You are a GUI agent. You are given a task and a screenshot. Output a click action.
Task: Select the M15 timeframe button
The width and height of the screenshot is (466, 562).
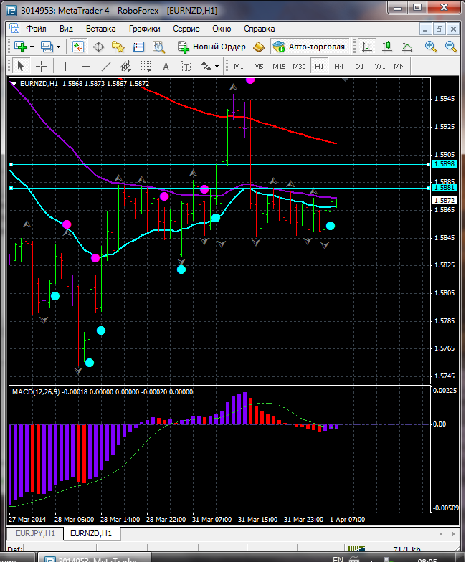pos(279,66)
